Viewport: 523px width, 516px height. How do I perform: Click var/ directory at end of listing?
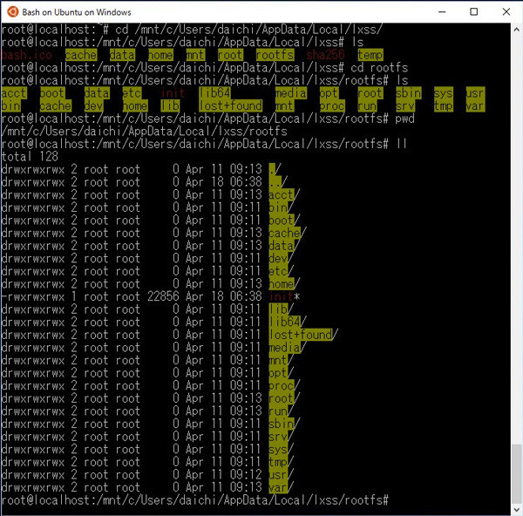282,486
